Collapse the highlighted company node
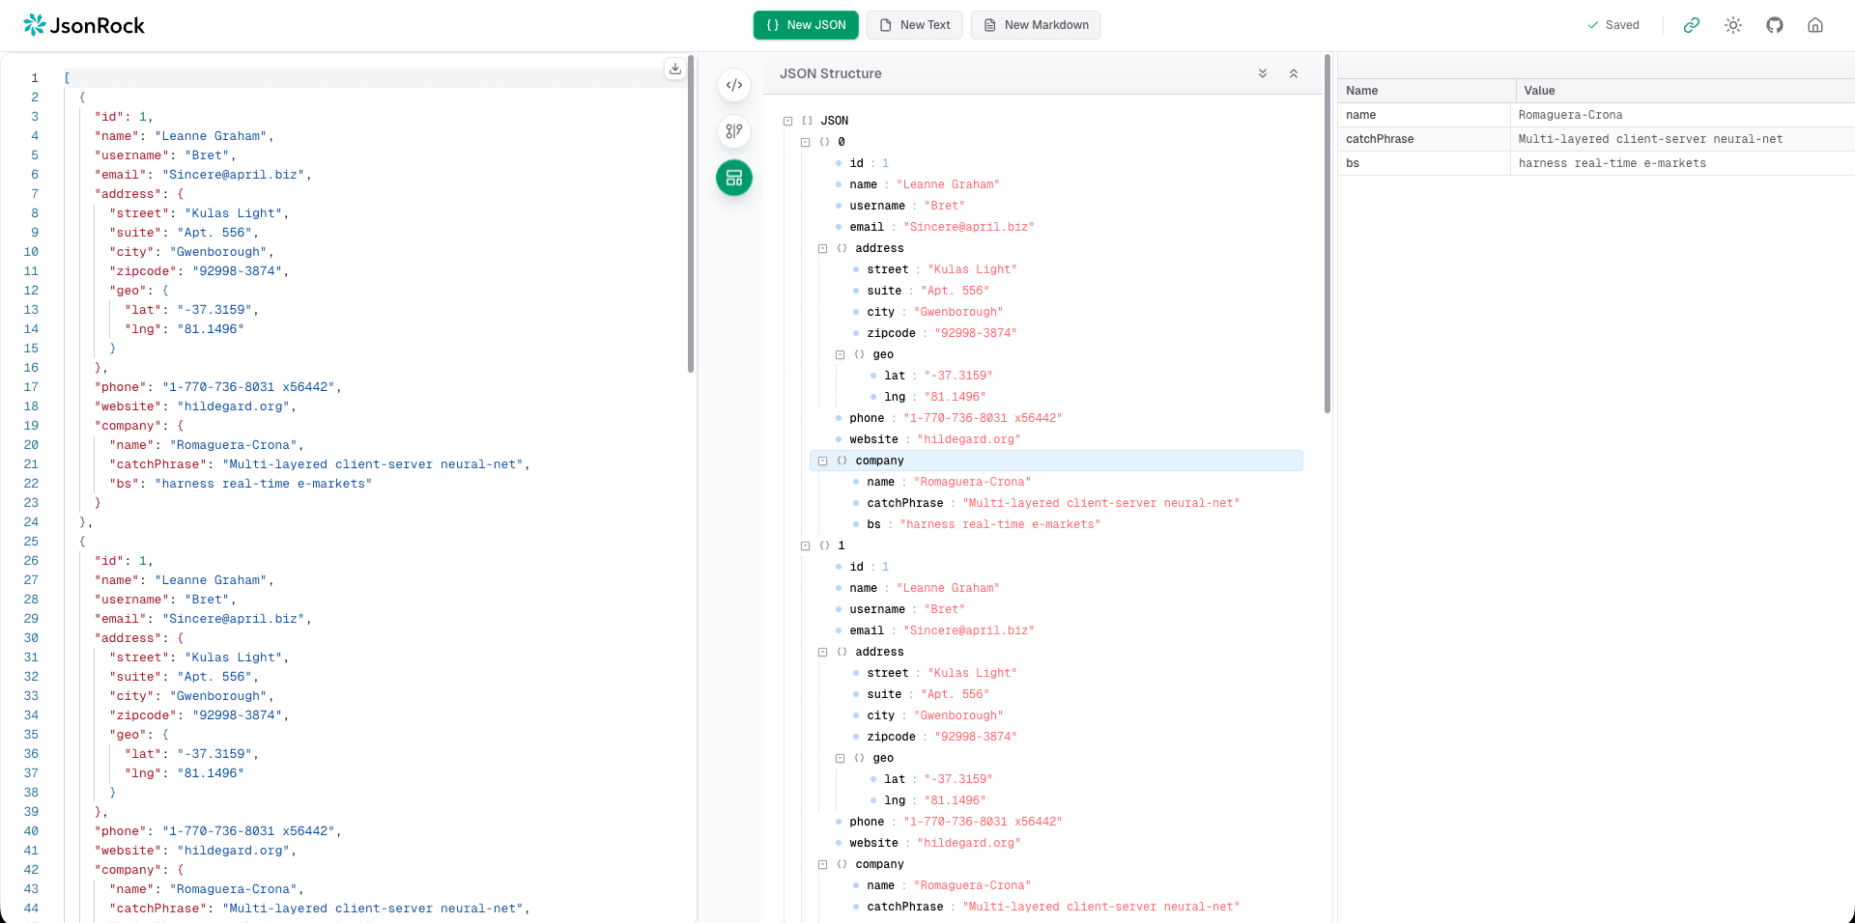The width and height of the screenshot is (1855, 923). (x=823, y=461)
